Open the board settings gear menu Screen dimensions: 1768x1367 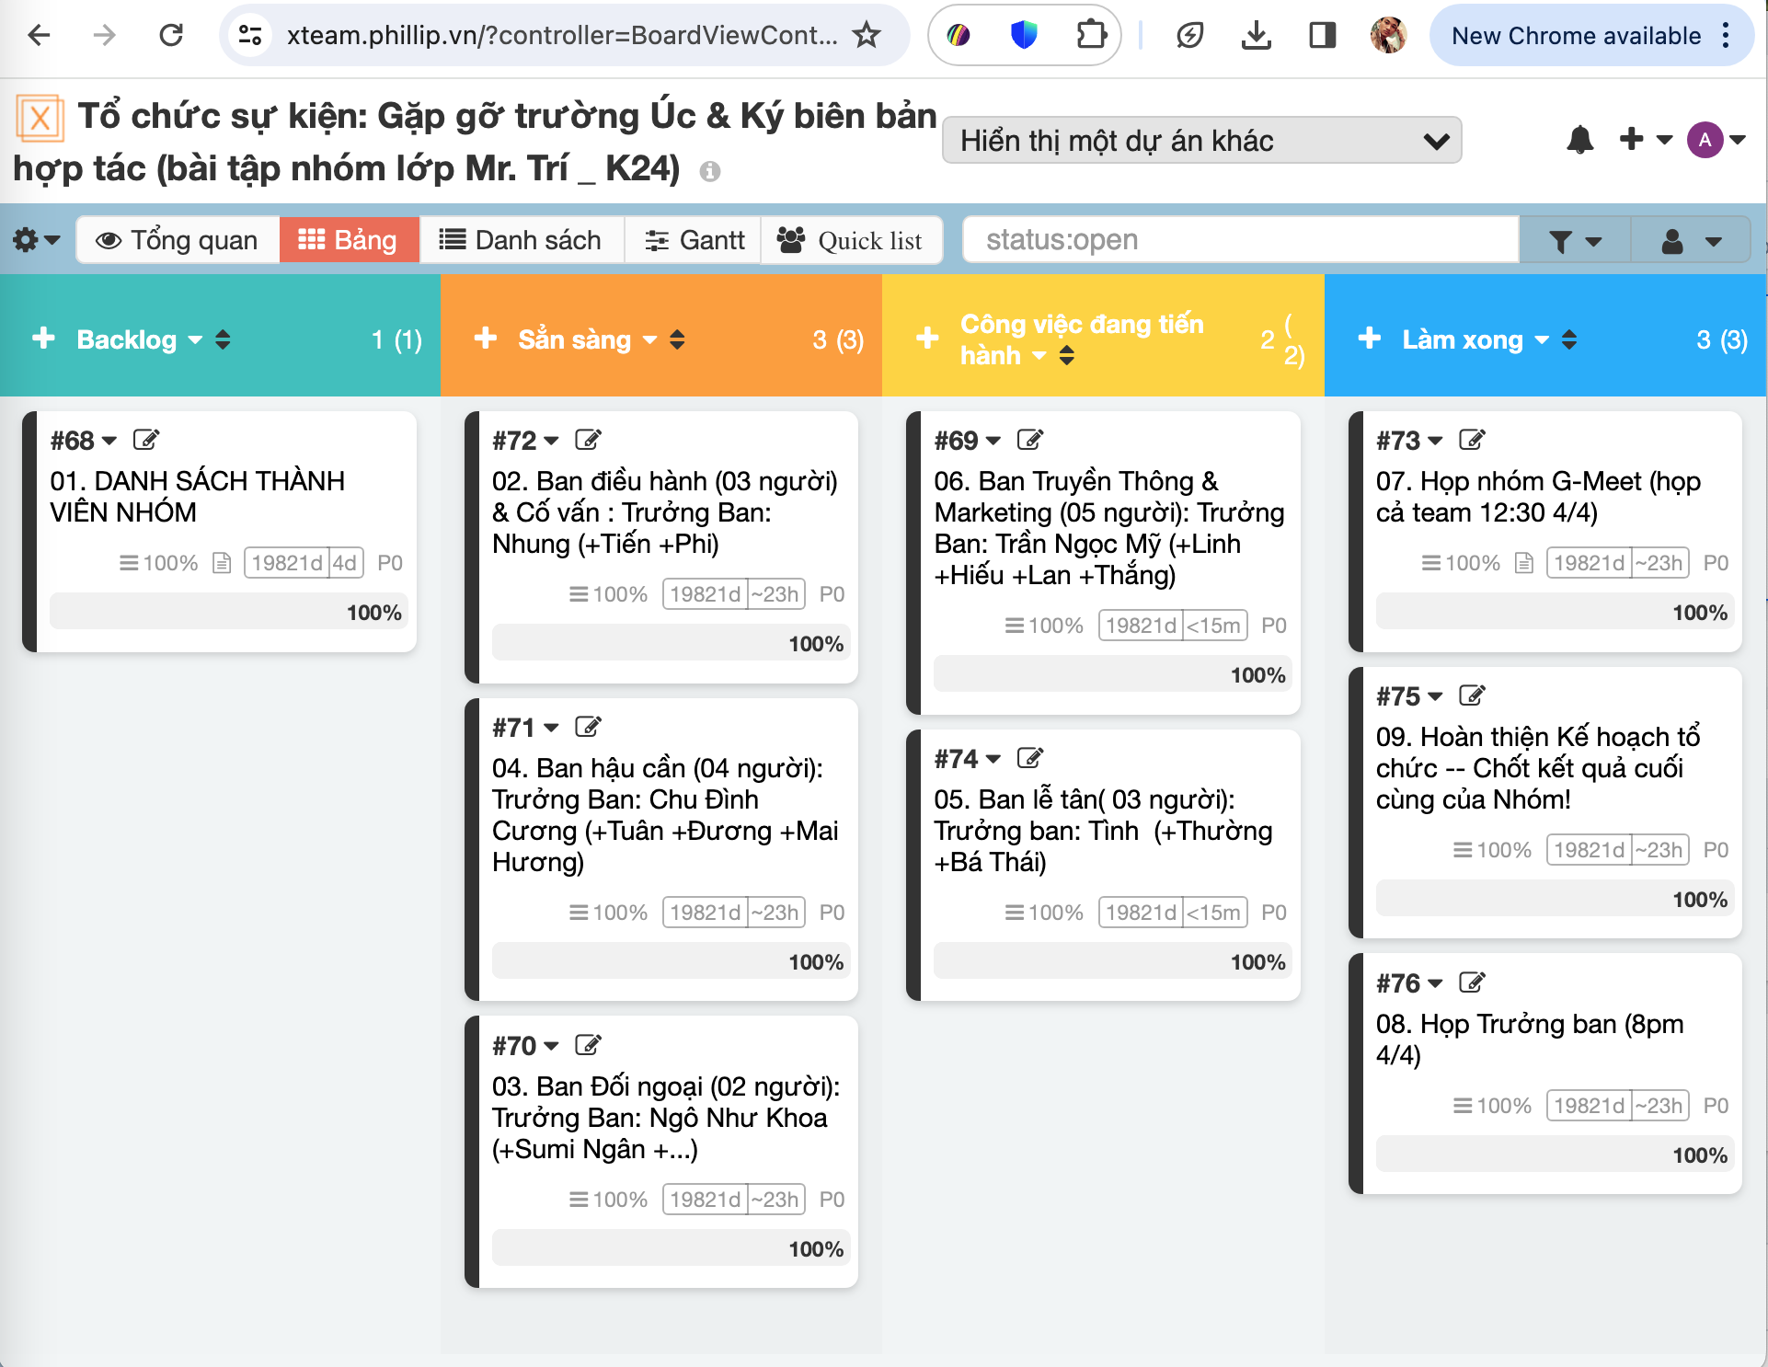point(36,240)
